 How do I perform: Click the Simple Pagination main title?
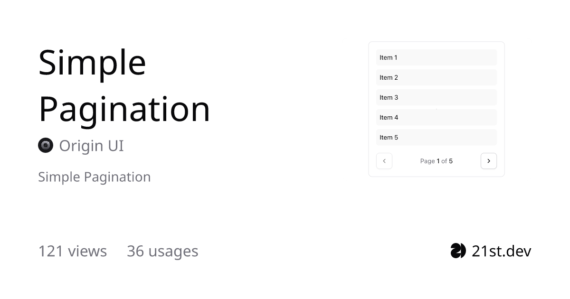pos(124,85)
